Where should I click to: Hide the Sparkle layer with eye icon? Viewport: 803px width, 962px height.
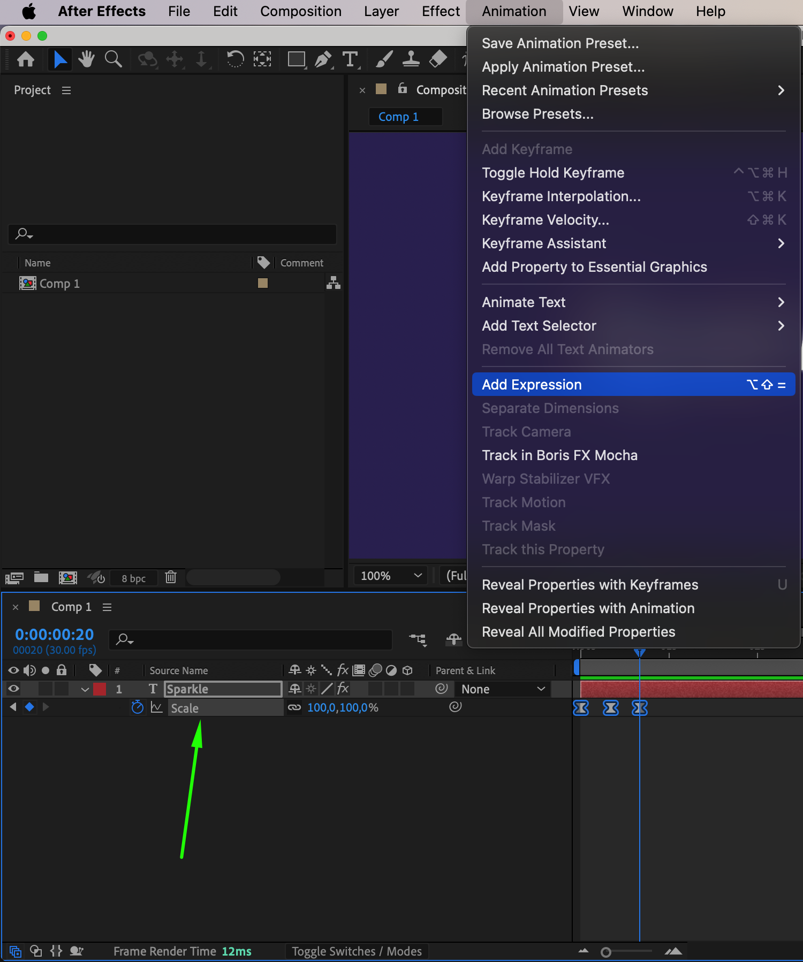point(13,689)
